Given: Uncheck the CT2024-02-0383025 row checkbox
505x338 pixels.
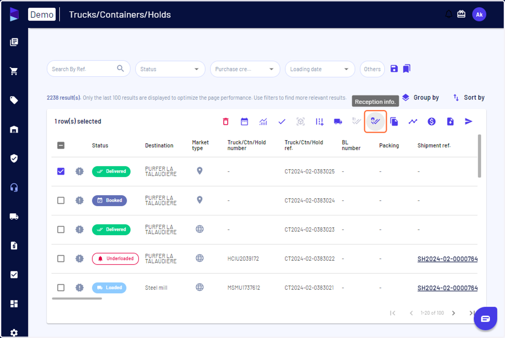Looking at the screenshot, I should (x=61, y=171).
